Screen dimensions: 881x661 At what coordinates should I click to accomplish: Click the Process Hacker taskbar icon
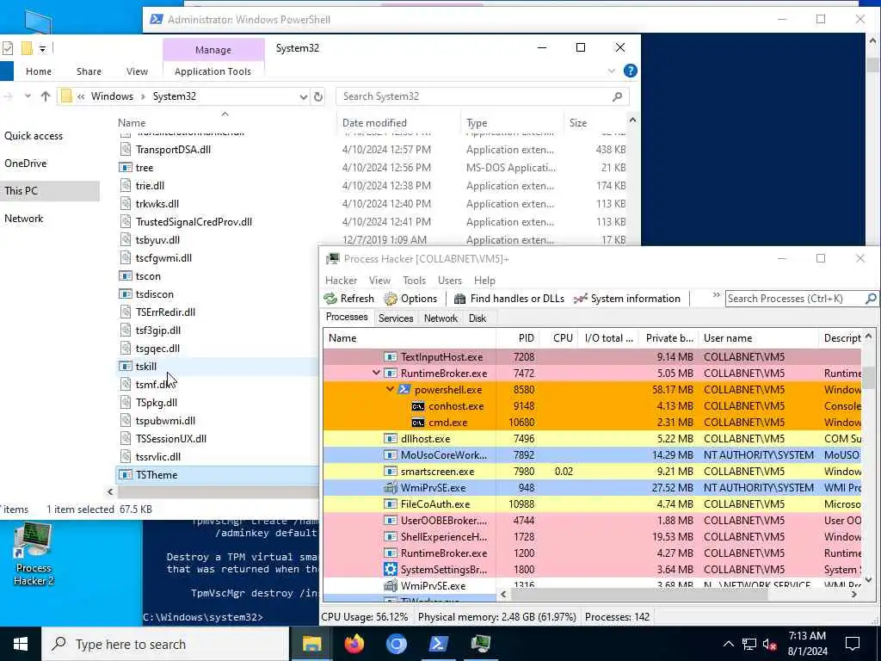[x=480, y=644]
